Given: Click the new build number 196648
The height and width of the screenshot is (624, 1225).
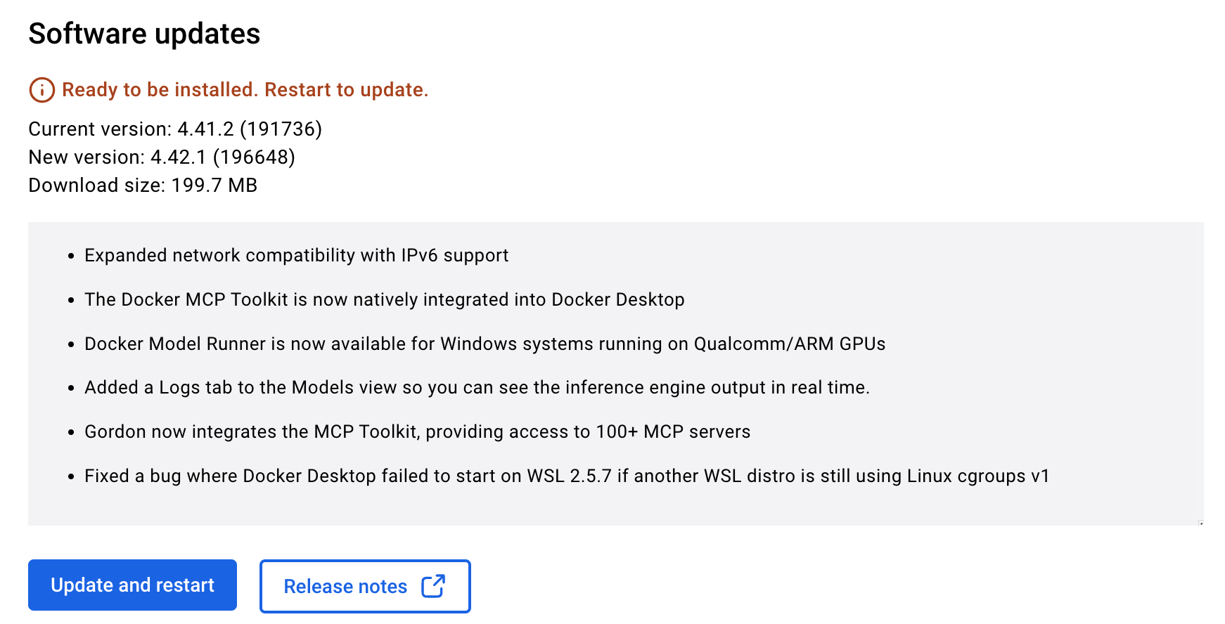Looking at the screenshot, I should (x=254, y=157).
